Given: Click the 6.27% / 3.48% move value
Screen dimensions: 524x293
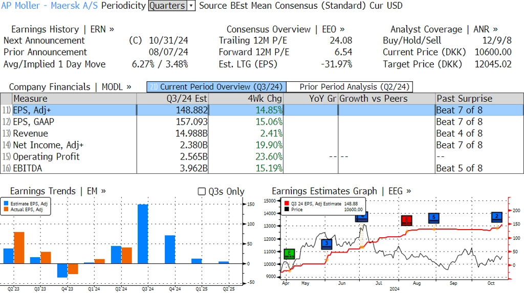Looking at the screenshot, I should [160, 64].
